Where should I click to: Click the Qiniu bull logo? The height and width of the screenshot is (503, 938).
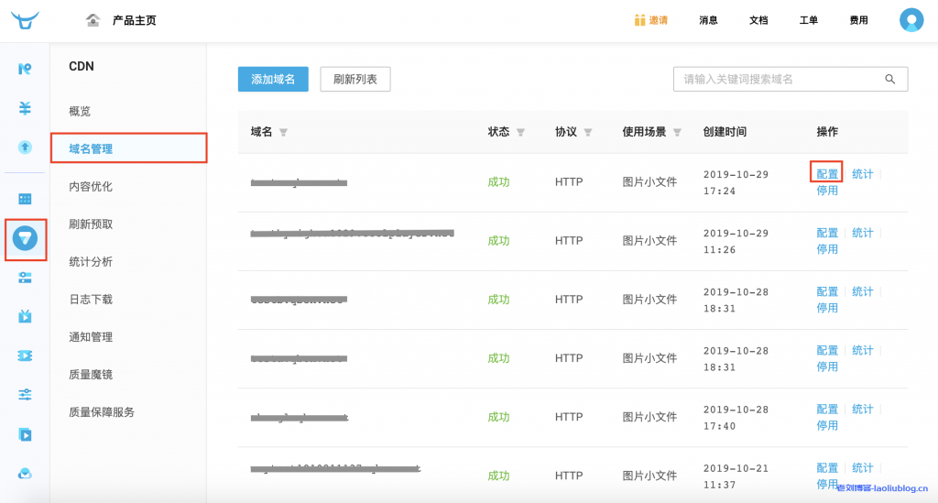coord(25,20)
